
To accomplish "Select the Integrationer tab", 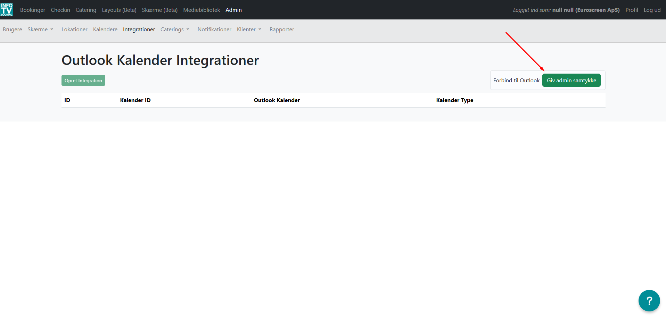I will 139,30.
